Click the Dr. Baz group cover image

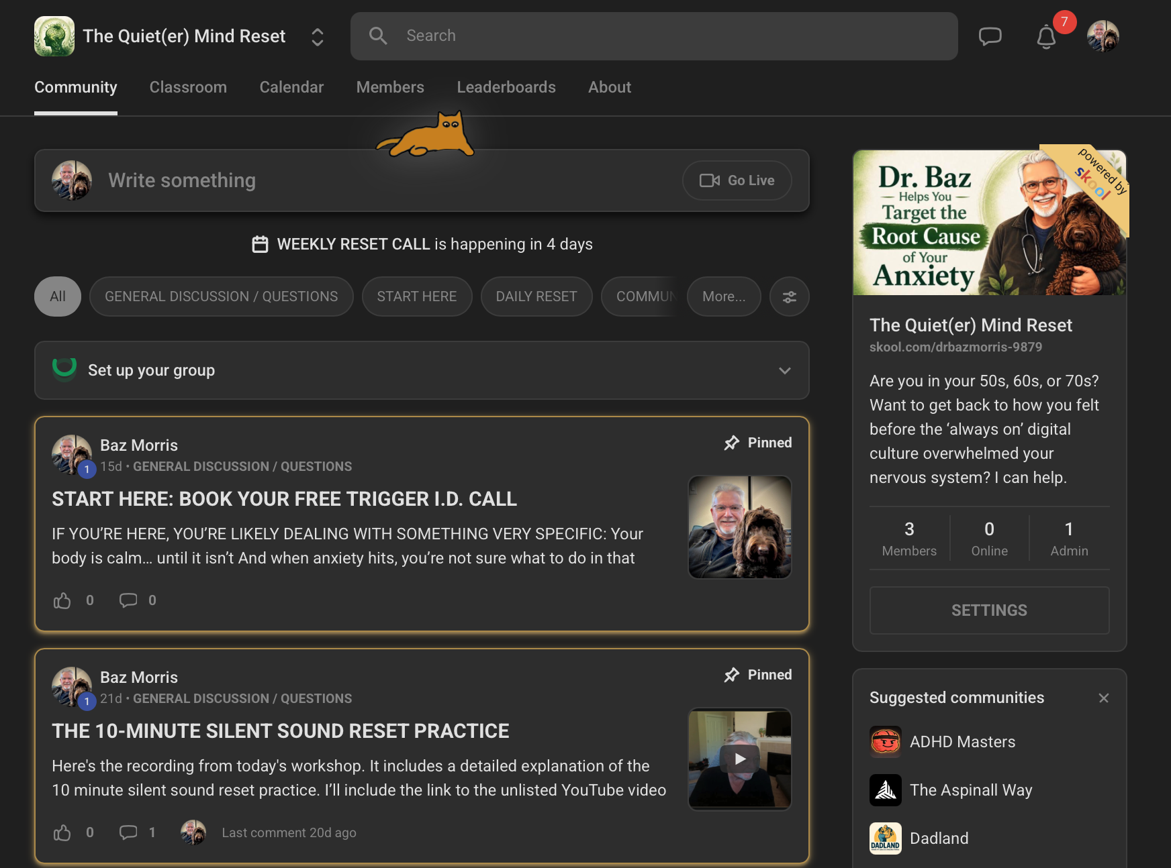pos(990,222)
